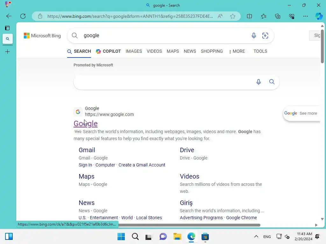The height and width of the screenshot is (244, 326).
Task: Open Microsoft Store from taskbar
Action: (x=205, y=236)
